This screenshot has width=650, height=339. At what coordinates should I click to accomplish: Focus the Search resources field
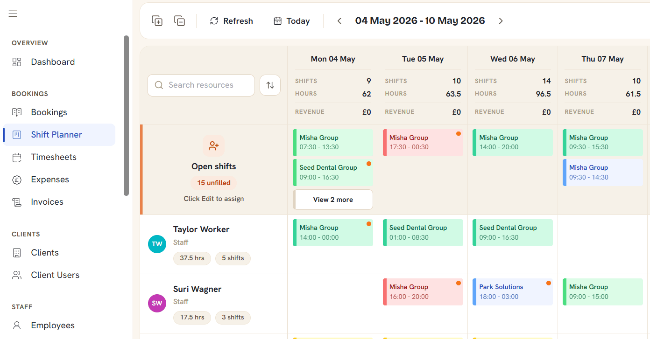click(x=201, y=85)
